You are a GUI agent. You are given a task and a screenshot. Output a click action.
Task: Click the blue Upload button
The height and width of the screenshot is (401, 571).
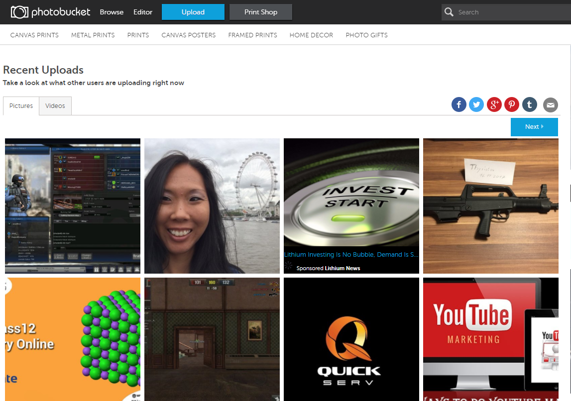pos(193,12)
